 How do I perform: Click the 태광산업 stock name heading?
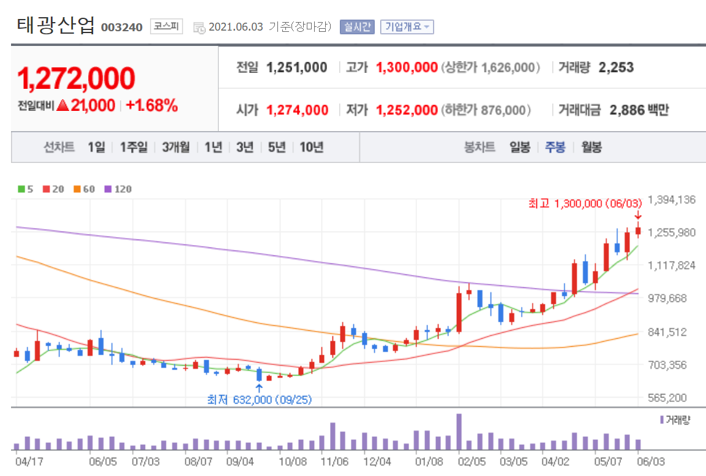(56, 25)
